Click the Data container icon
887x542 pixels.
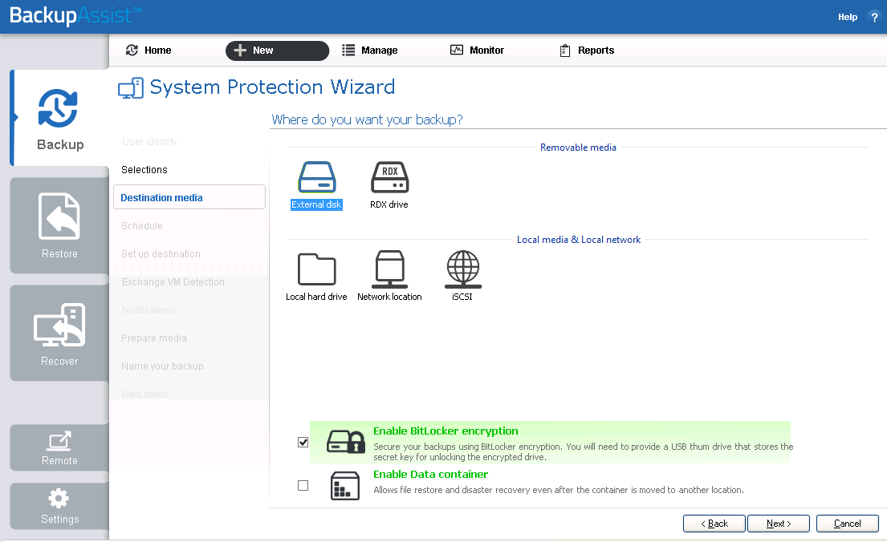point(345,486)
